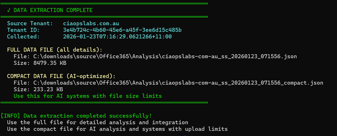
Task: Click the ciaopslabs.com.au tenant domain
Action: coord(91,24)
